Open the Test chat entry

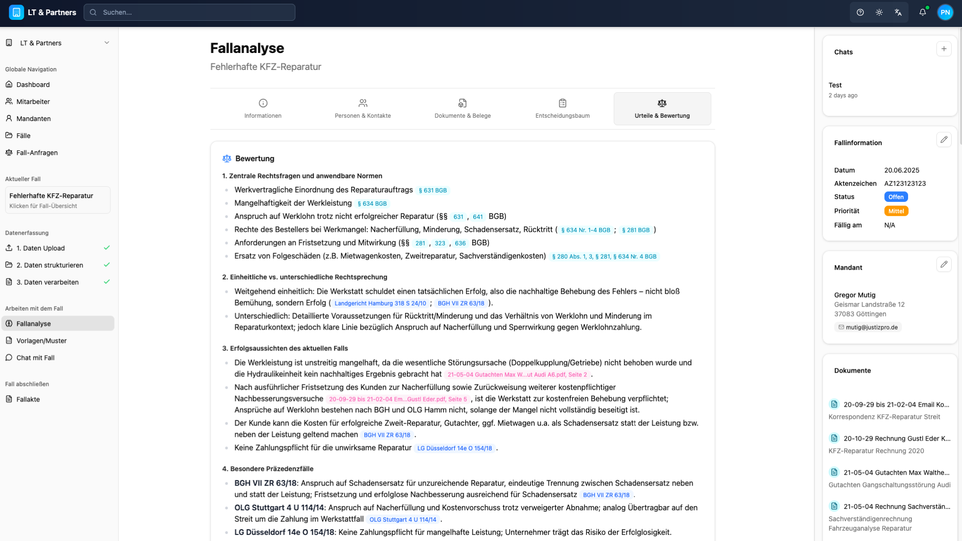pyautogui.click(x=835, y=85)
